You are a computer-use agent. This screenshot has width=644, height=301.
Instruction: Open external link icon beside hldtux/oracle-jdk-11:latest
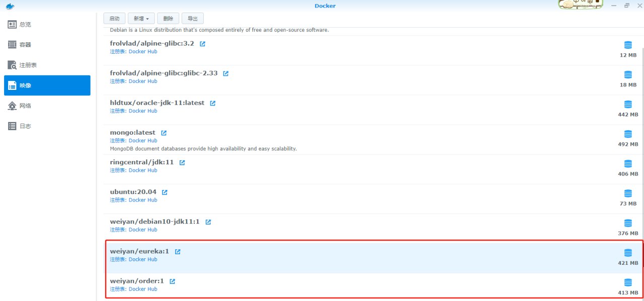tap(213, 103)
